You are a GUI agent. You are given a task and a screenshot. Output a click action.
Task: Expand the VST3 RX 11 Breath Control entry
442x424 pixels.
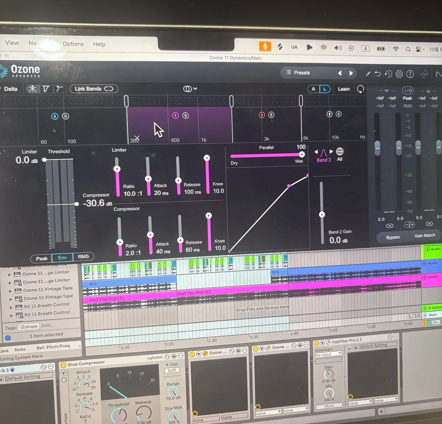[11, 315]
